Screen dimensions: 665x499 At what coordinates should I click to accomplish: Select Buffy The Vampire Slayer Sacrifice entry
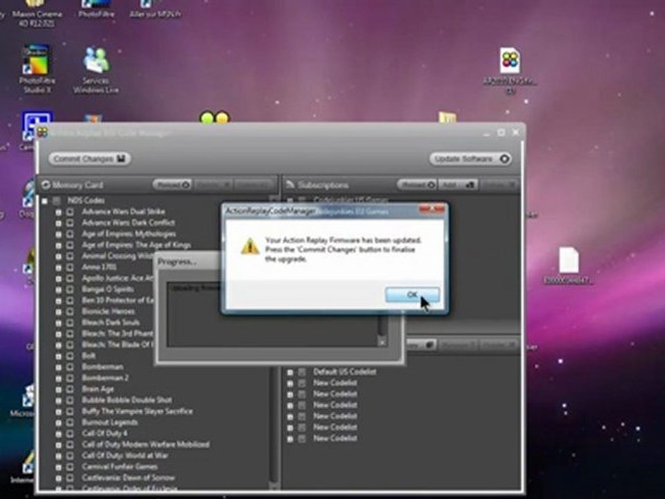pos(137,411)
